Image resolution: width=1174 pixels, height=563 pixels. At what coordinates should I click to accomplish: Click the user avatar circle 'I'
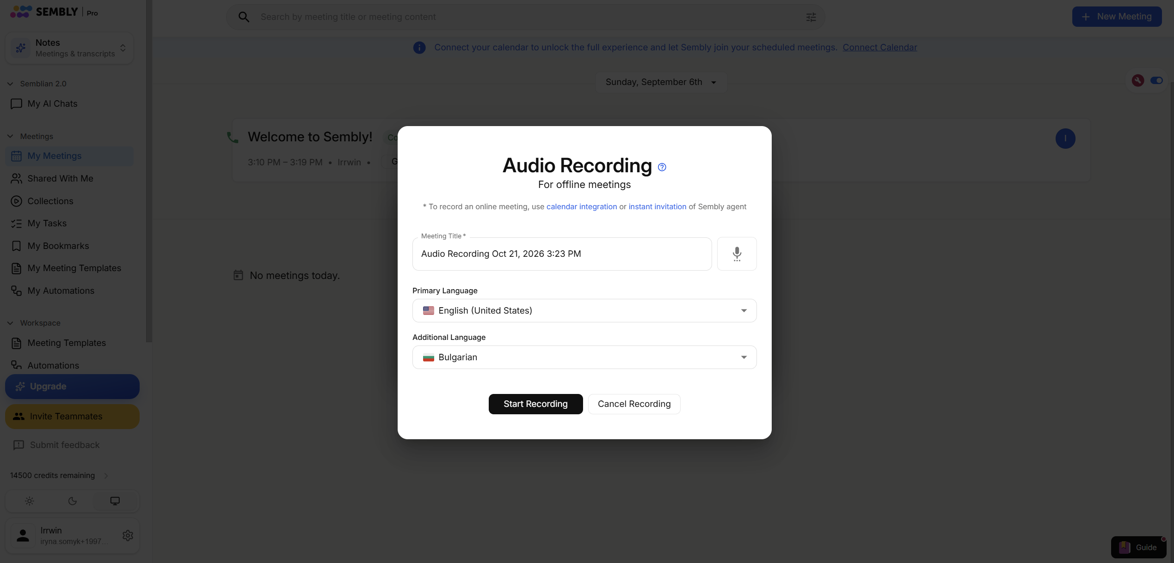(x=1065, y=139)
